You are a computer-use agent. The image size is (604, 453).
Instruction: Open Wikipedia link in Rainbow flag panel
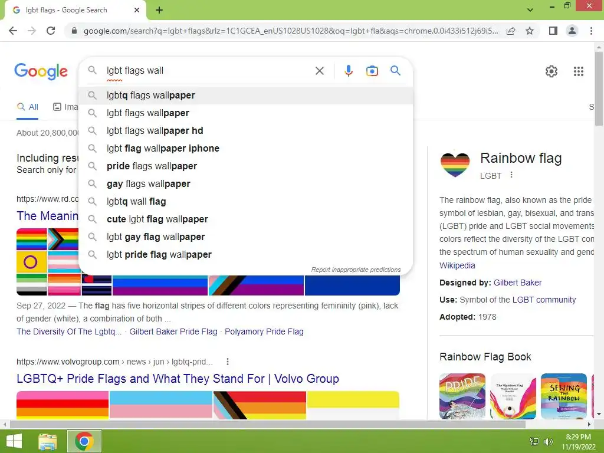[457, 265]
